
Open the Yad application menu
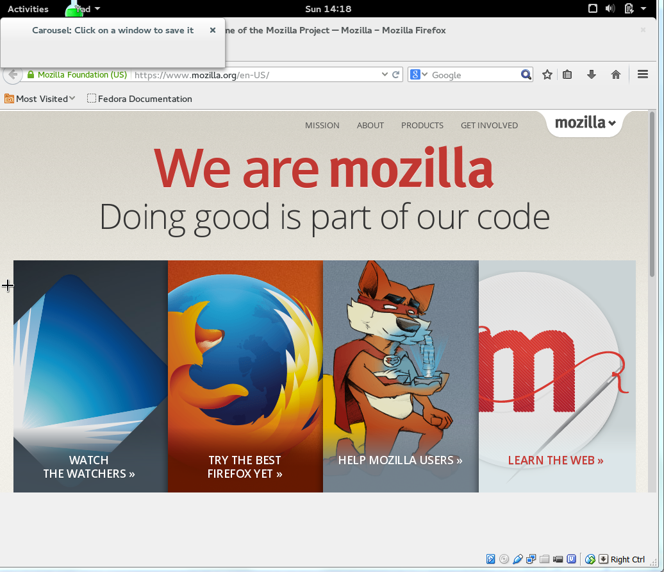tap(87, 9)
